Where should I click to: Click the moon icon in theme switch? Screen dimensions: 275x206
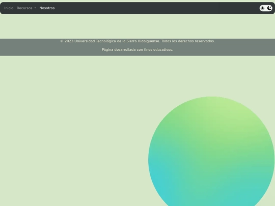pos(269,8)
